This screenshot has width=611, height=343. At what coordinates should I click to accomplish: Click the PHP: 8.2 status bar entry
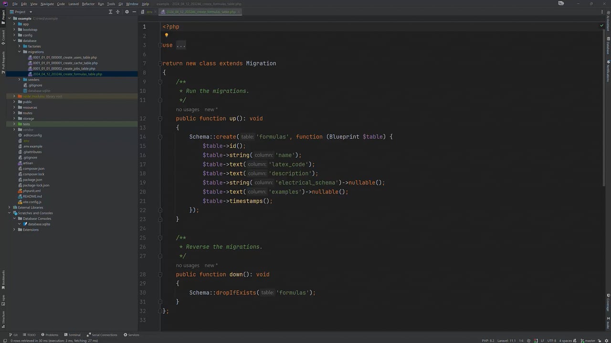click(x=488, y=341)
